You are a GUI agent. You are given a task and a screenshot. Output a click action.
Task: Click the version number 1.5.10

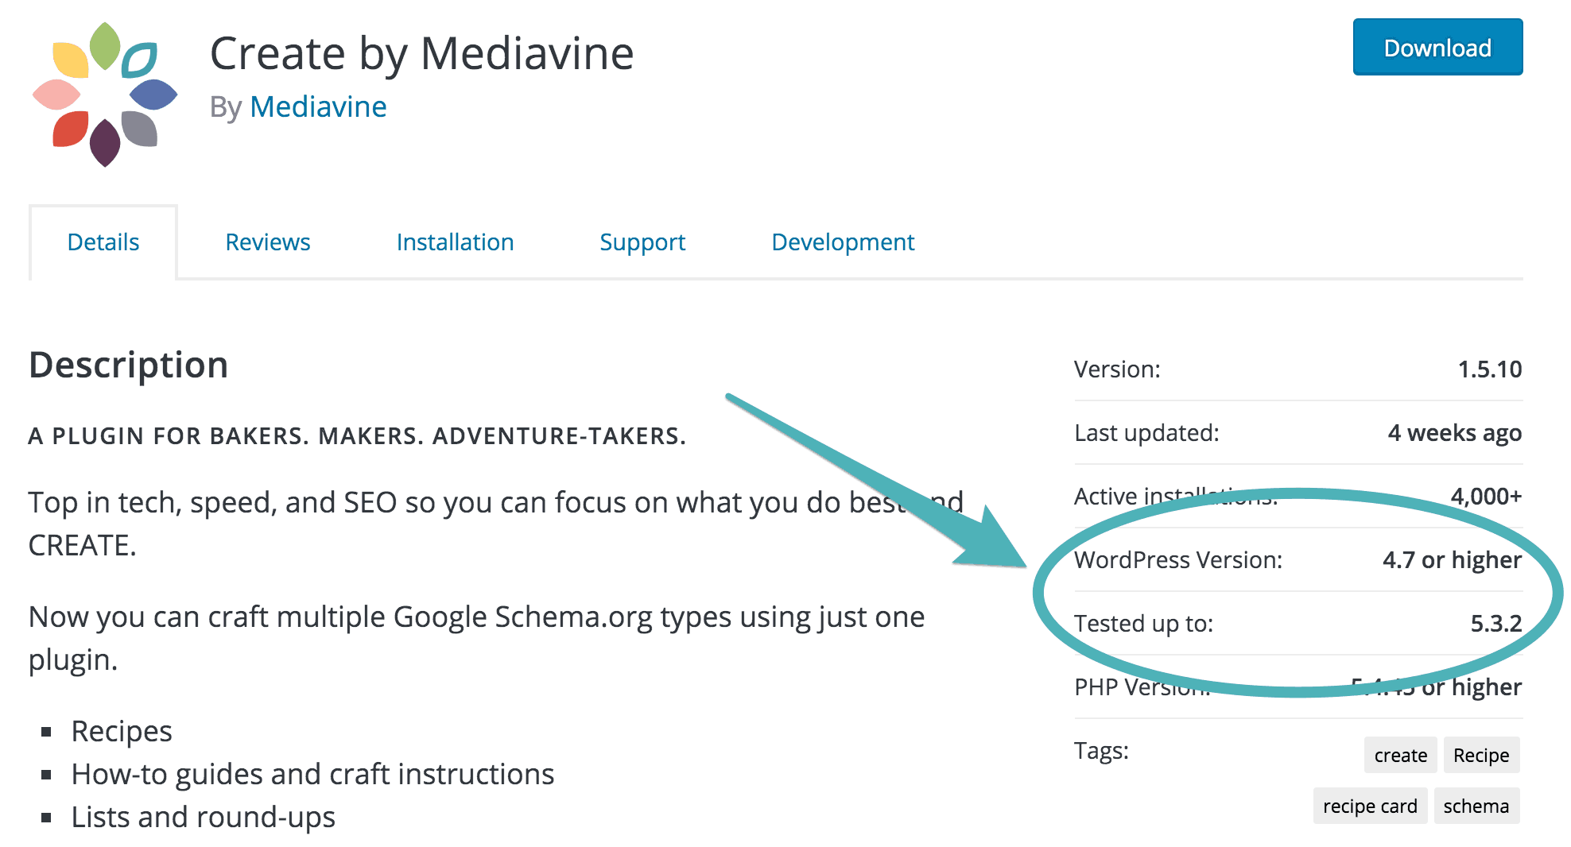click(x=1489, y=369)
